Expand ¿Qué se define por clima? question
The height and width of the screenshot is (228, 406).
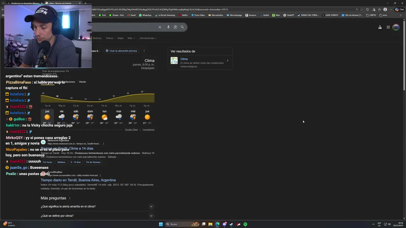click(x=97, y=216)
